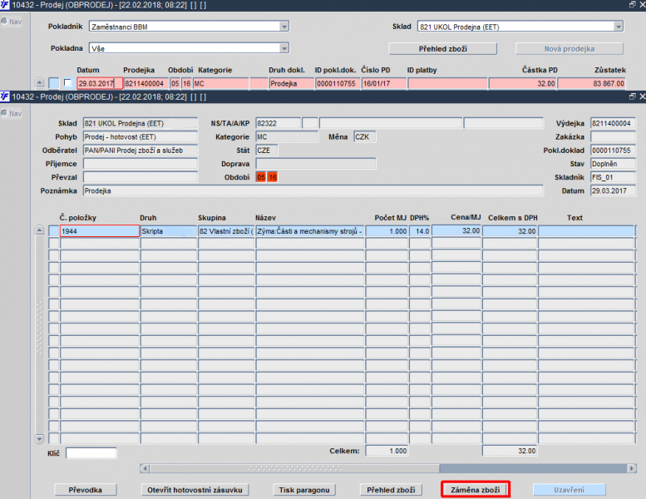
Task: Click the scroll-up arrow beside the Datum row
Action: tap(39, 83)
